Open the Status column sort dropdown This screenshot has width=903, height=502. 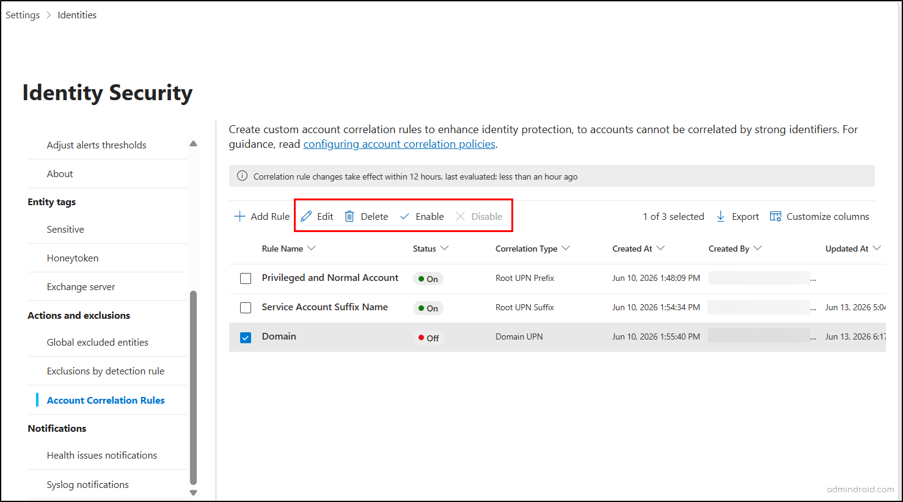445,248
